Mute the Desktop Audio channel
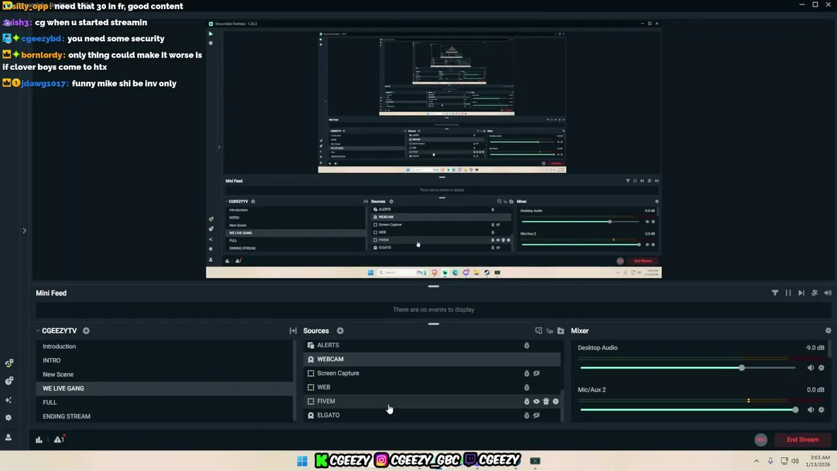The image size is (837, 471). (x=811, y=368)
